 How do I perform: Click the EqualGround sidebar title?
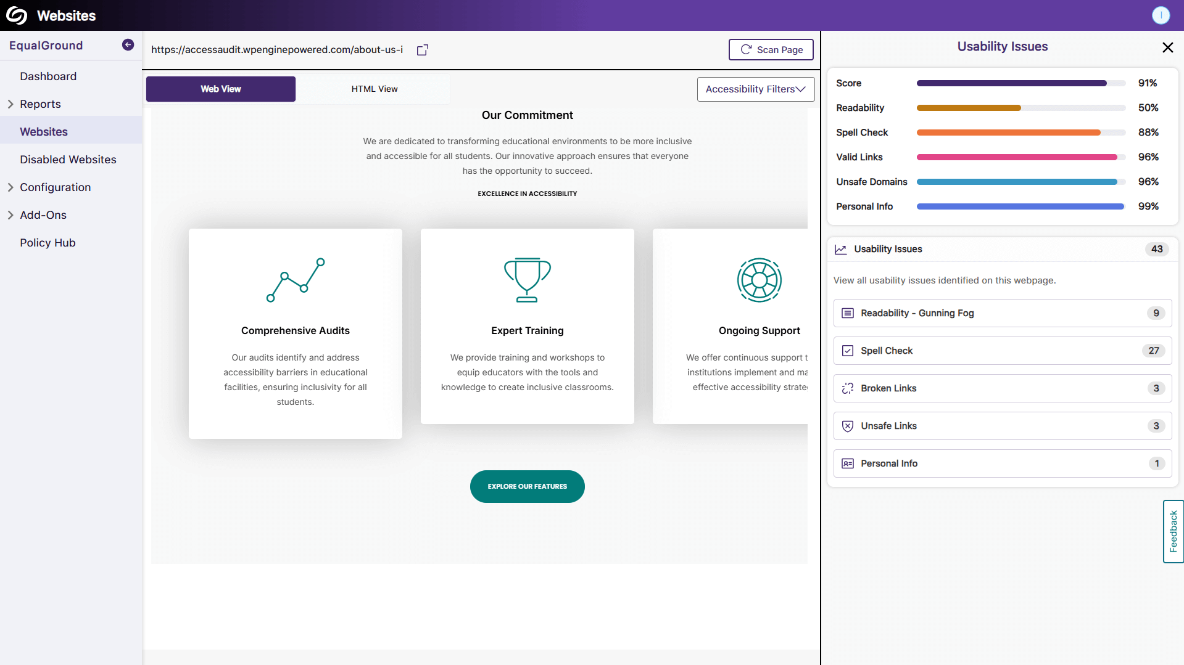pyautogui.click(x=46, y=46)
